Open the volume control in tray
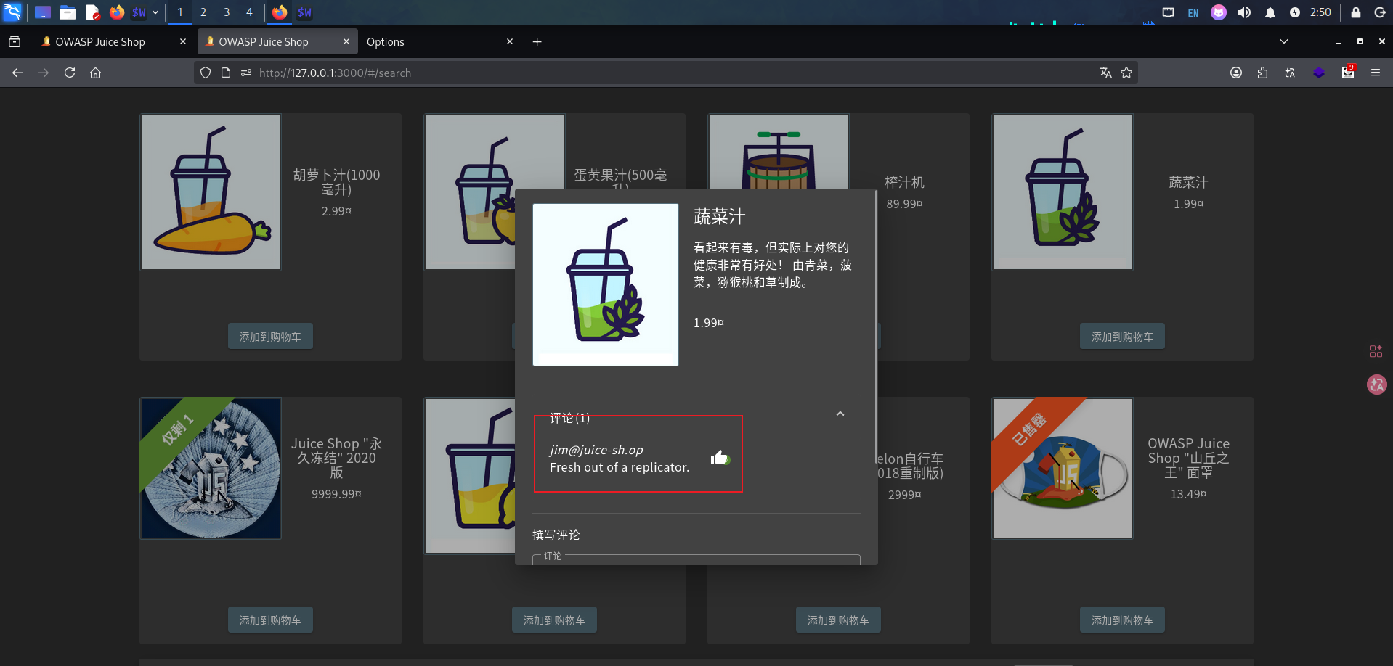 [x=1244, y=12]
